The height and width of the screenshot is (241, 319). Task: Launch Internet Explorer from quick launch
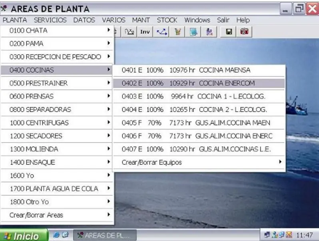click(x=56, y=235)
